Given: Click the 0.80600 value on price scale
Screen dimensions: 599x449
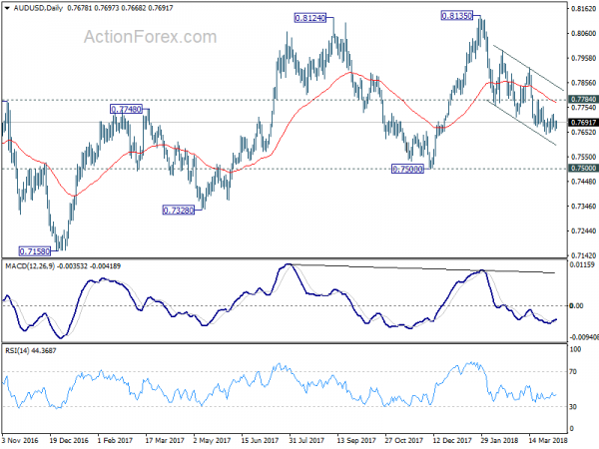Looking at the screenshot, I should [583, 33].
